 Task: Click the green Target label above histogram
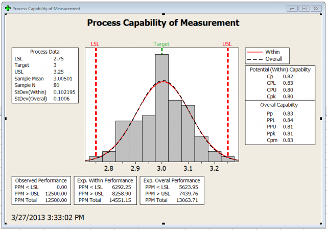point(161,44)
